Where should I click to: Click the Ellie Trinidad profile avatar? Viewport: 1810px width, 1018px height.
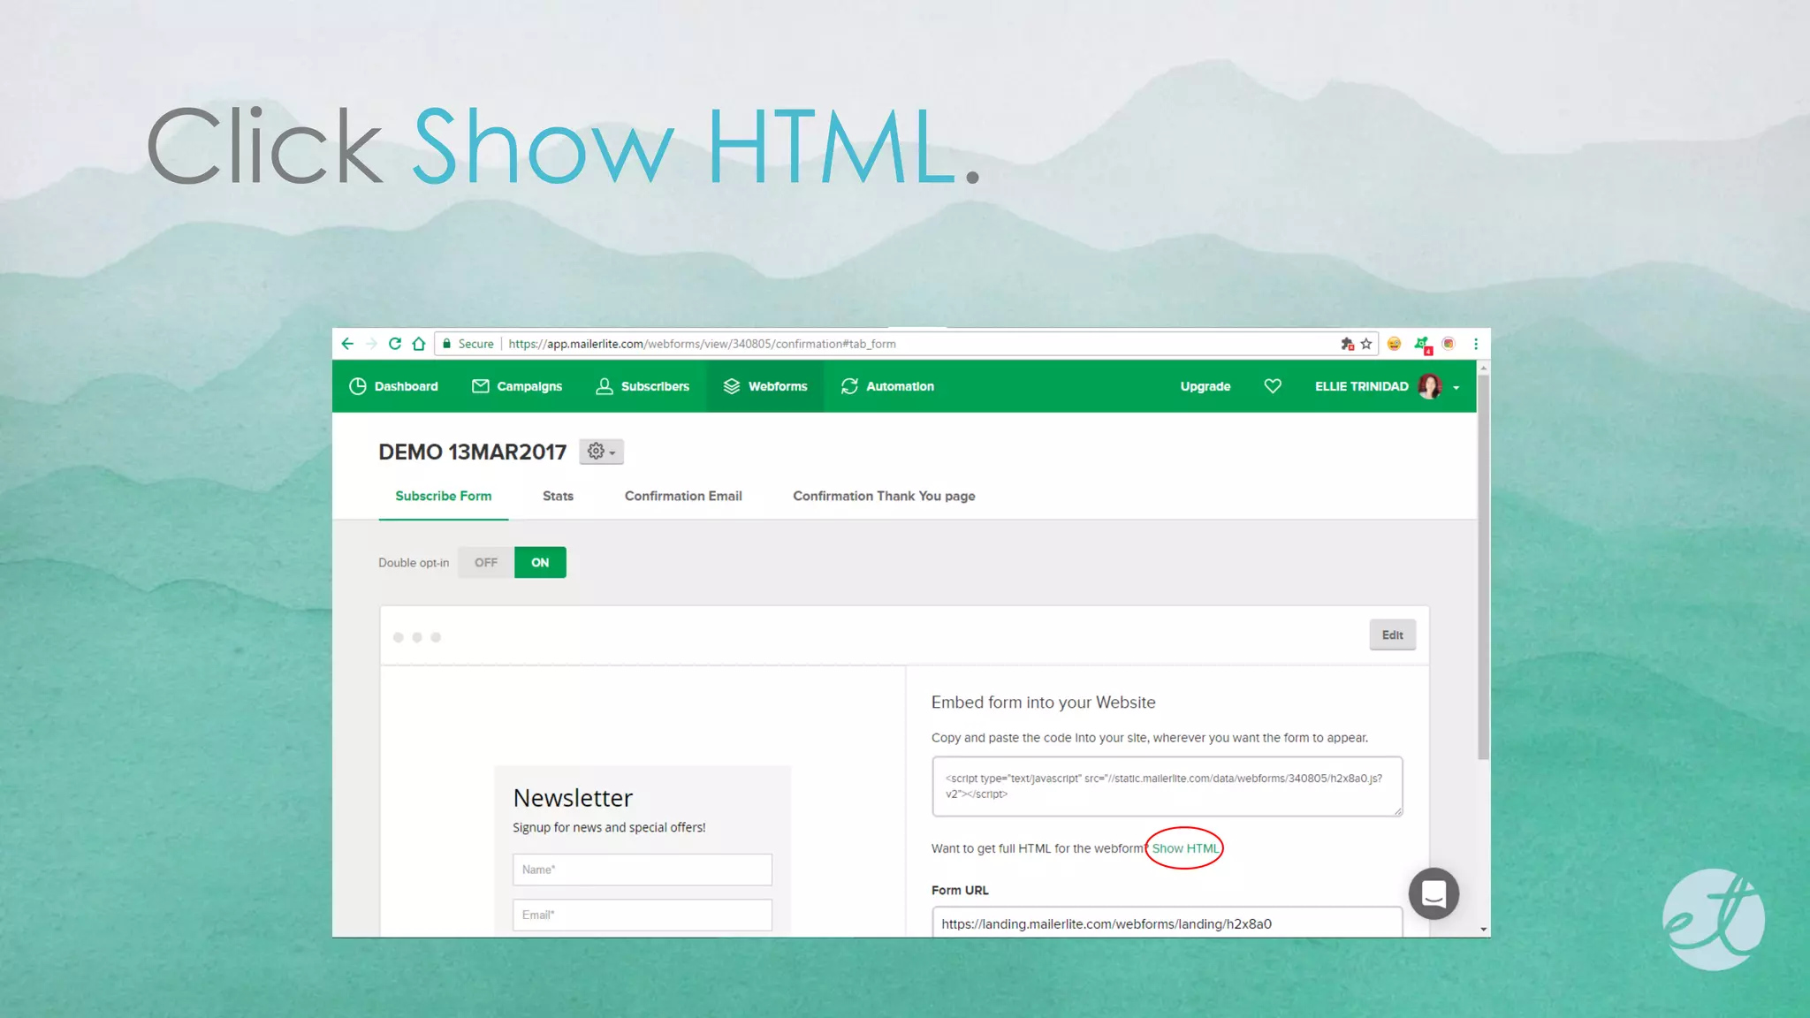pyautogui.click(x=1429, y=386)
